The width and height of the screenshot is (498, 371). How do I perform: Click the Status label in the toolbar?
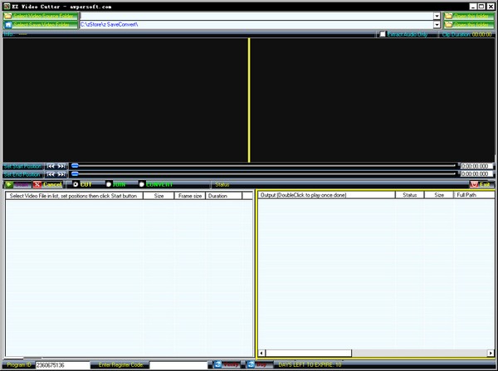(x=222, y=184)
